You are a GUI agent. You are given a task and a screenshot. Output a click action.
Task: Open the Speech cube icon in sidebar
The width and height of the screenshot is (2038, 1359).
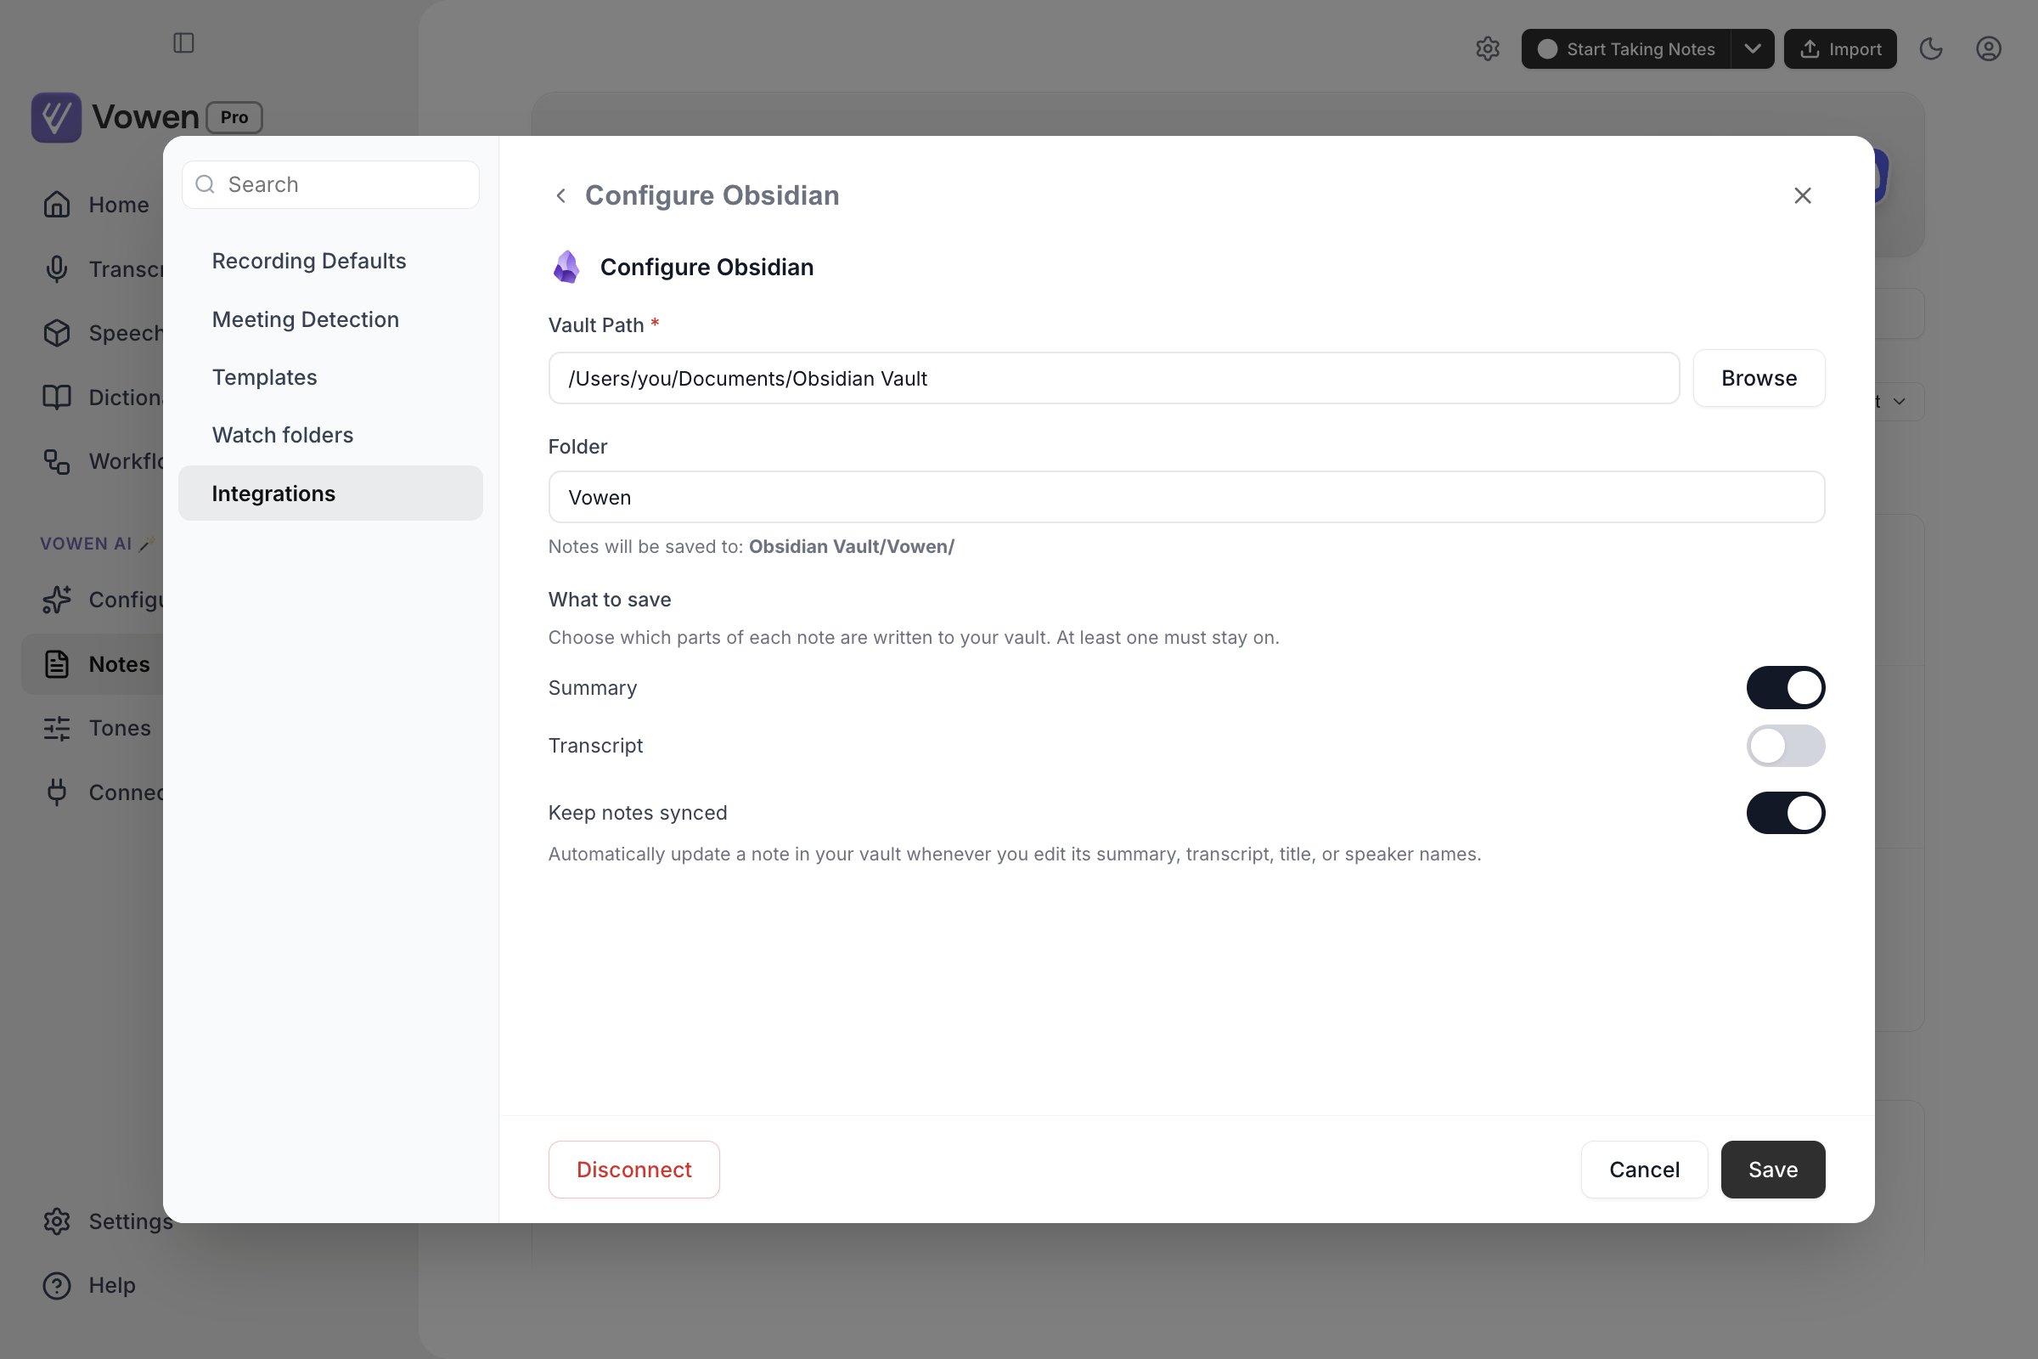coord(57,333)
